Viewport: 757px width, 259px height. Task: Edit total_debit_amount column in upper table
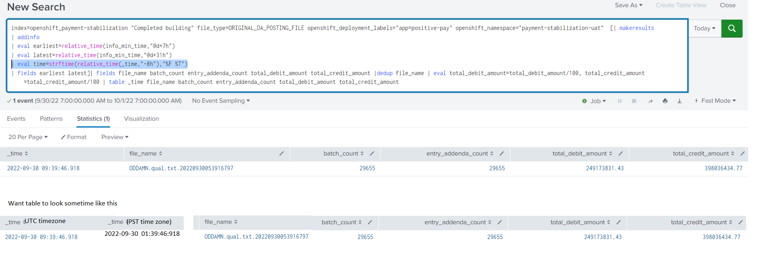pos(620,153)
